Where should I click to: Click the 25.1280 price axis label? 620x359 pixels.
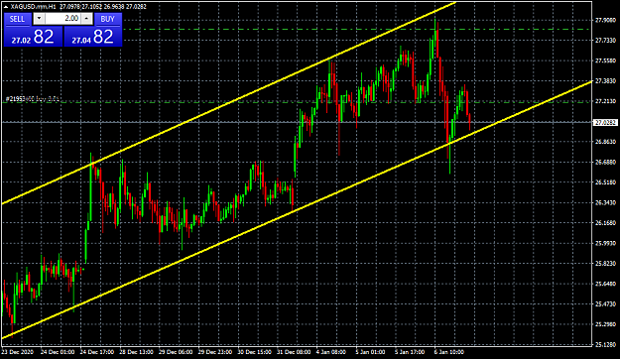click(605, 344)
